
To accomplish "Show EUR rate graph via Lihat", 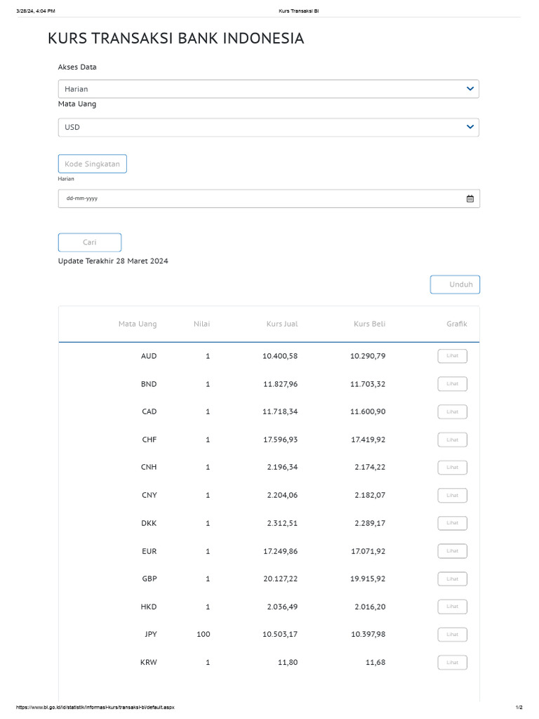I will (452, 551).
